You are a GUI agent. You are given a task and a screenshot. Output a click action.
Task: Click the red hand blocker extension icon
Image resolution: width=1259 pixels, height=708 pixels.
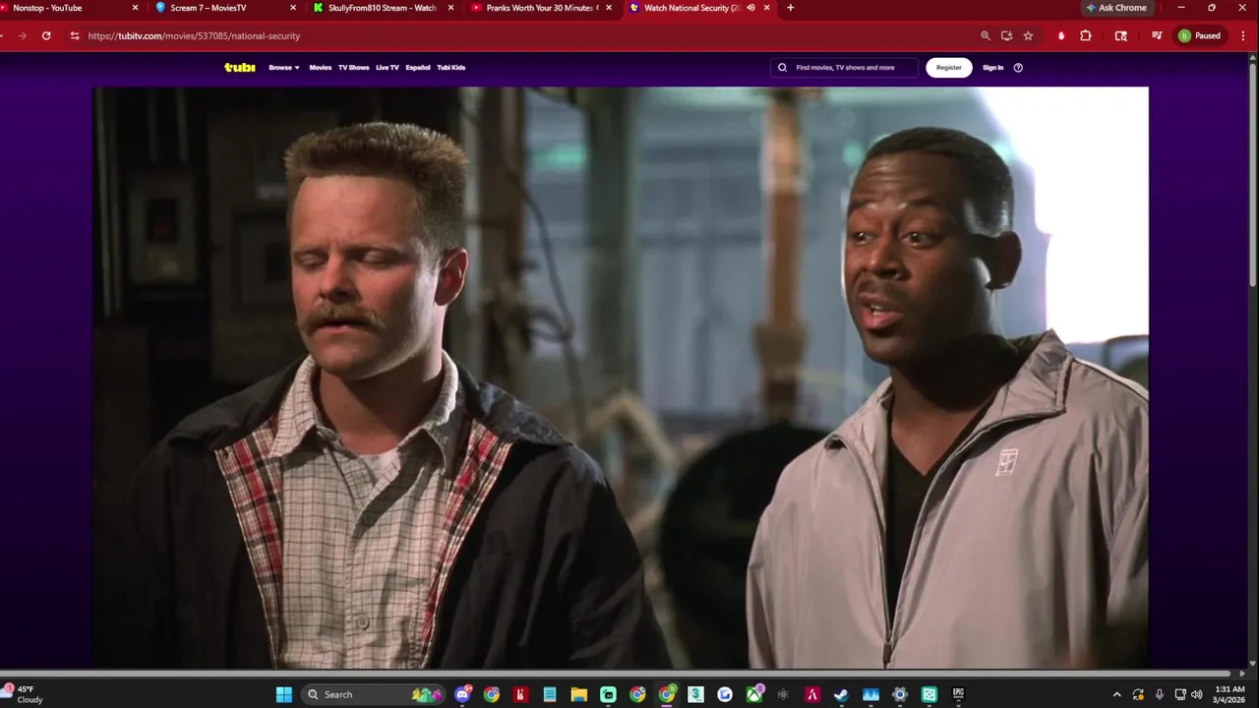tap(1060, 35)
